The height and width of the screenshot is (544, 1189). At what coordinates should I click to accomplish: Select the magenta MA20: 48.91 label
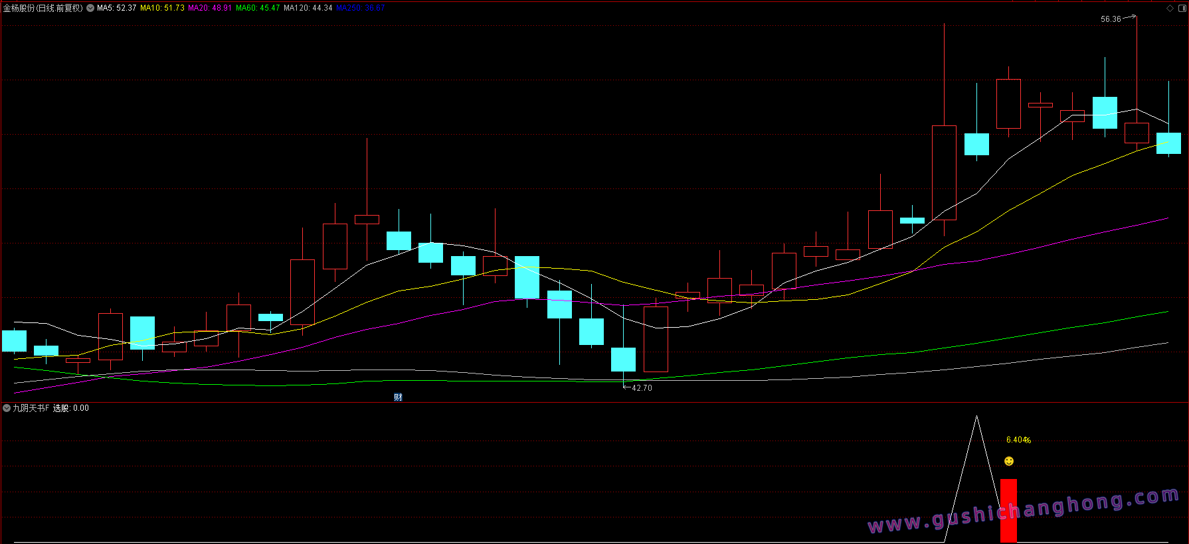click(x=210, y=9)
